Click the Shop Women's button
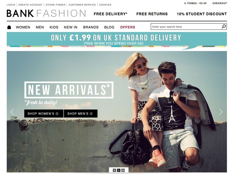The height and width of the screenshot is (174, 233). pyautogui.click(x=44, y=114)
